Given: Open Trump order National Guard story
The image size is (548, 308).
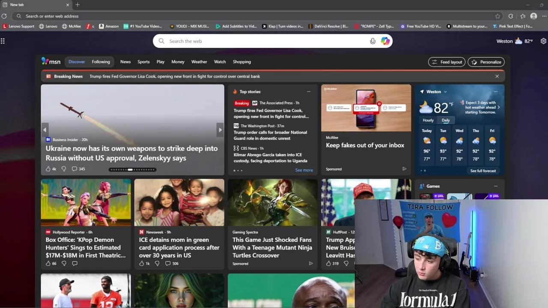Looking at the screenshot, I should (270, 135).
